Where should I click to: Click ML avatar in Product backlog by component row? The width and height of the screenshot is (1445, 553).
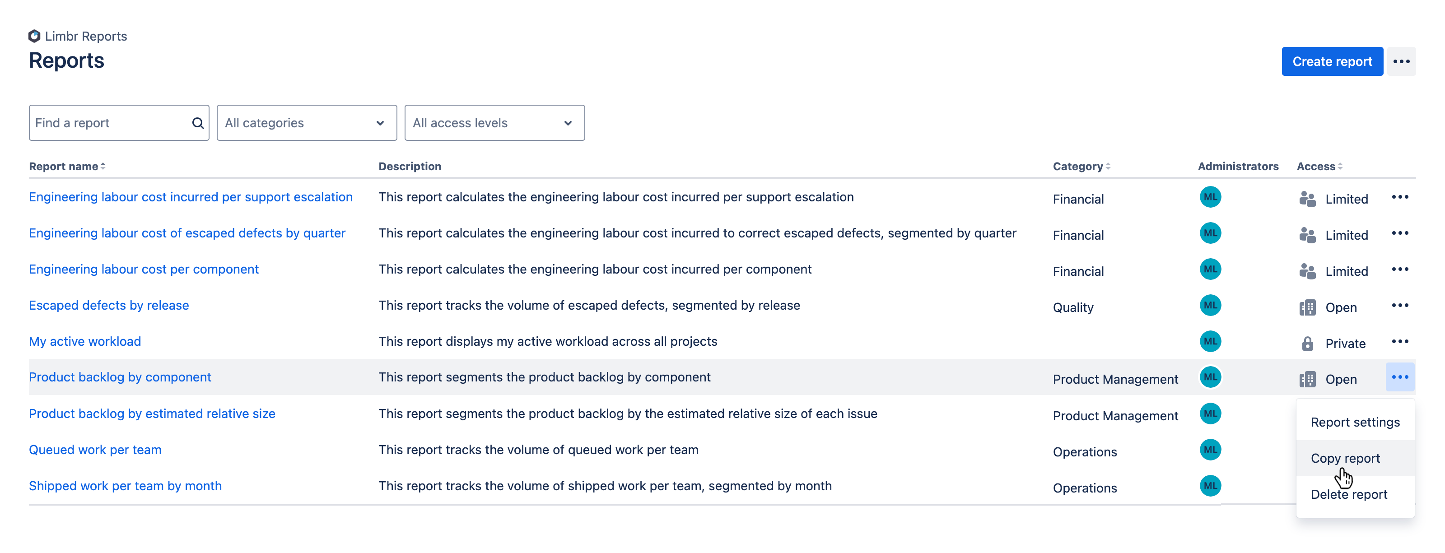point(1210,377)
